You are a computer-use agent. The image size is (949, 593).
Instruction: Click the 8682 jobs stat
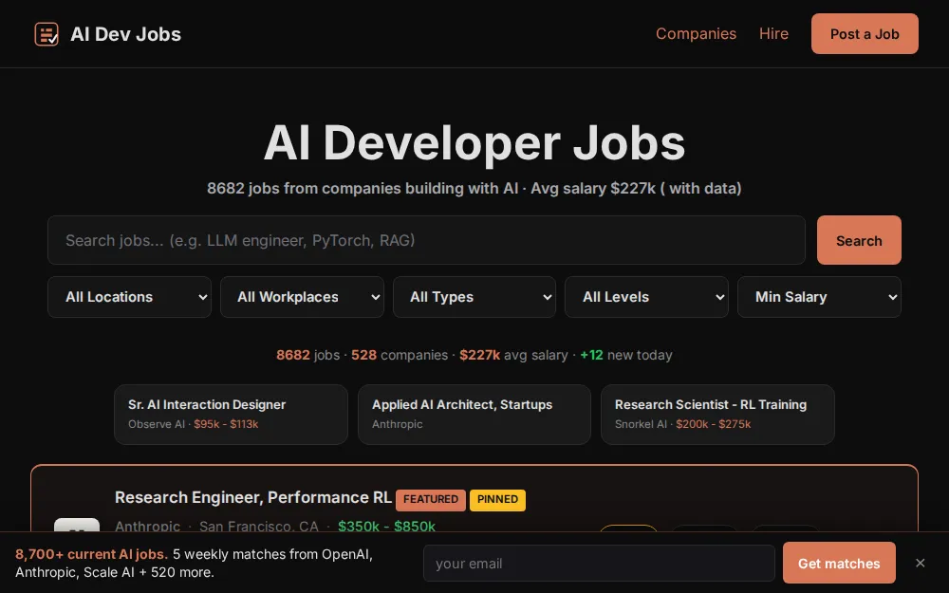click(x=308, y=355)
